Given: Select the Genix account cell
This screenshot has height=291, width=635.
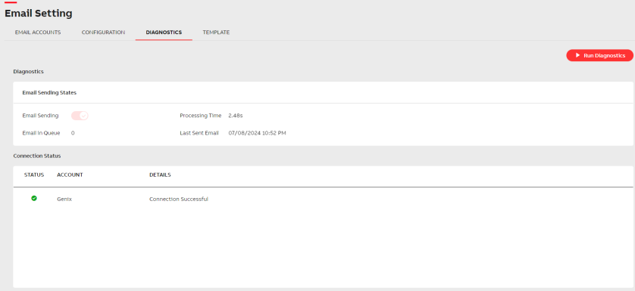Looking at the screenshot, I should (64, 200).
